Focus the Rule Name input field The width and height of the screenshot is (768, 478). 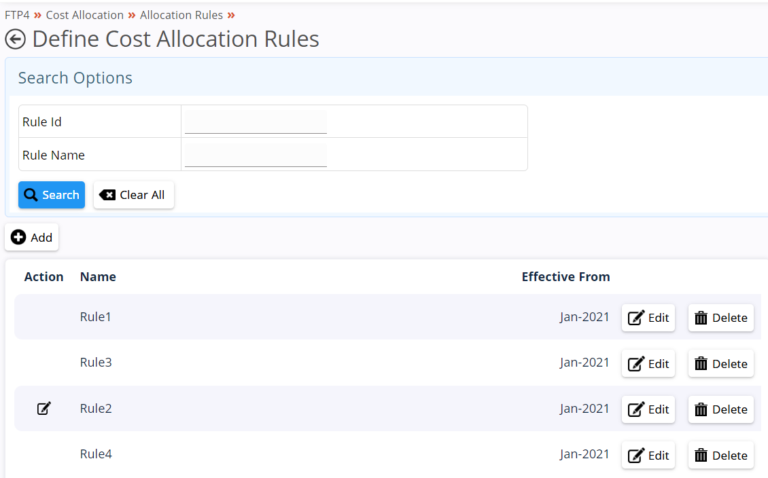coord(256,155)
